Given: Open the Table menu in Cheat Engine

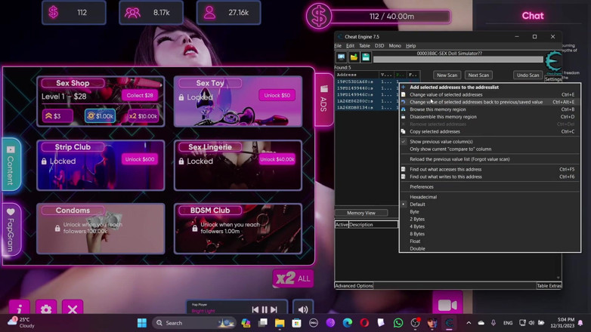Looking at the screenshot, I should (364, 45).
